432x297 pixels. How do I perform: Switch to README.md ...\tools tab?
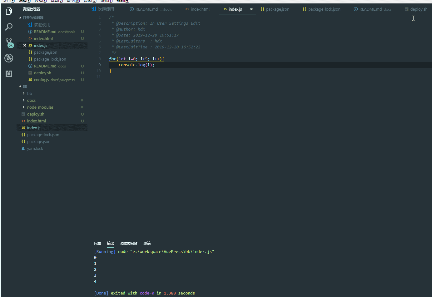click(x=151, y=9)
